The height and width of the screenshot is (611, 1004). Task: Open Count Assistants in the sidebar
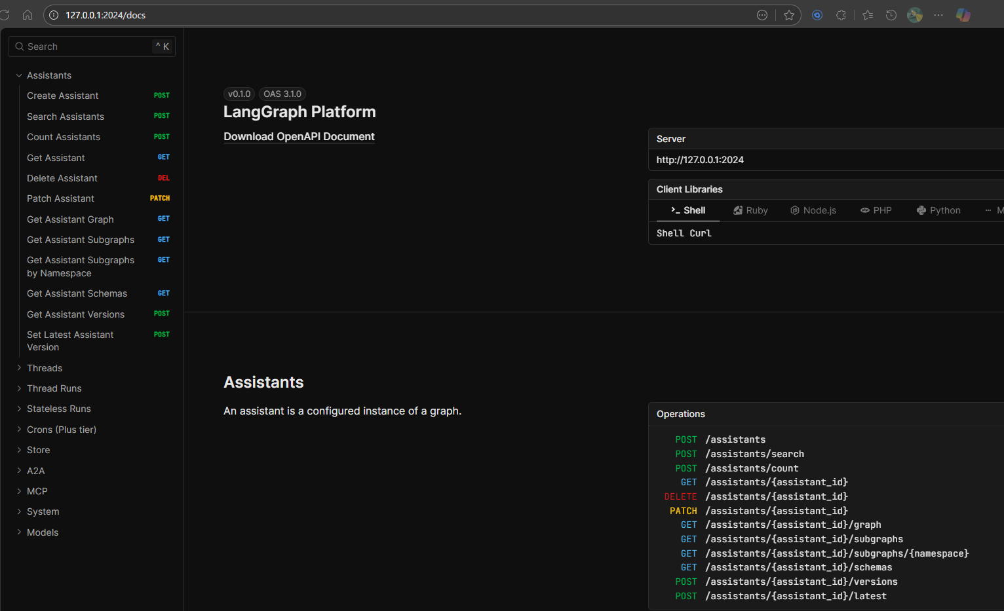(98, 137)
